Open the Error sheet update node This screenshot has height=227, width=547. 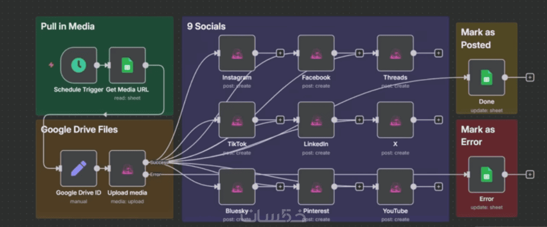(x=486, y=175)
